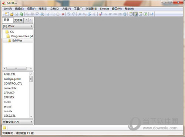
Task: Select ANSI.CTL in the file list
Action: (10, 74)
